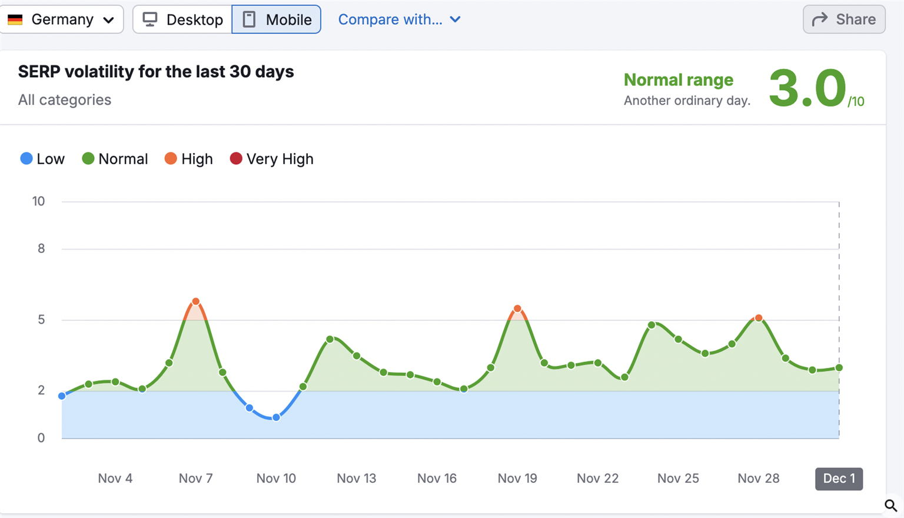
Task: Click the share arrow icon
Action: (x=820, y=19)
